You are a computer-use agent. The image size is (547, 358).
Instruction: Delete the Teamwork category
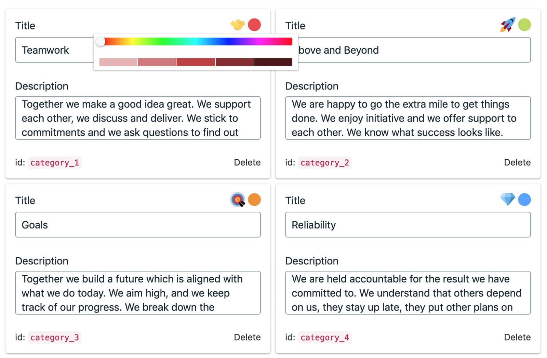pos(247,162)
